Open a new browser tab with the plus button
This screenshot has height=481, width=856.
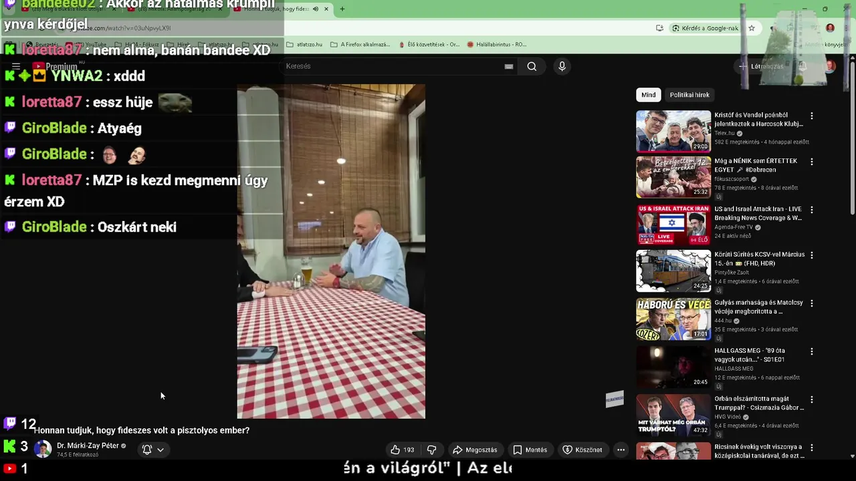coord(342,9)
